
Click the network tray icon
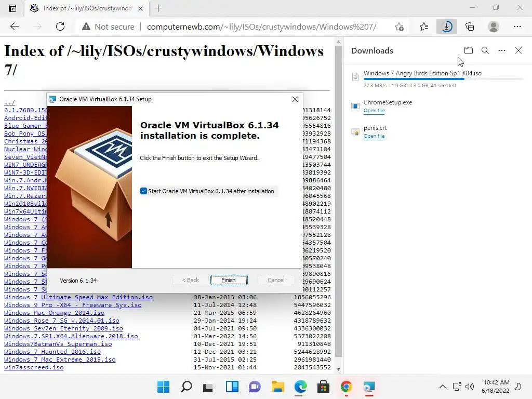[457, 387]
